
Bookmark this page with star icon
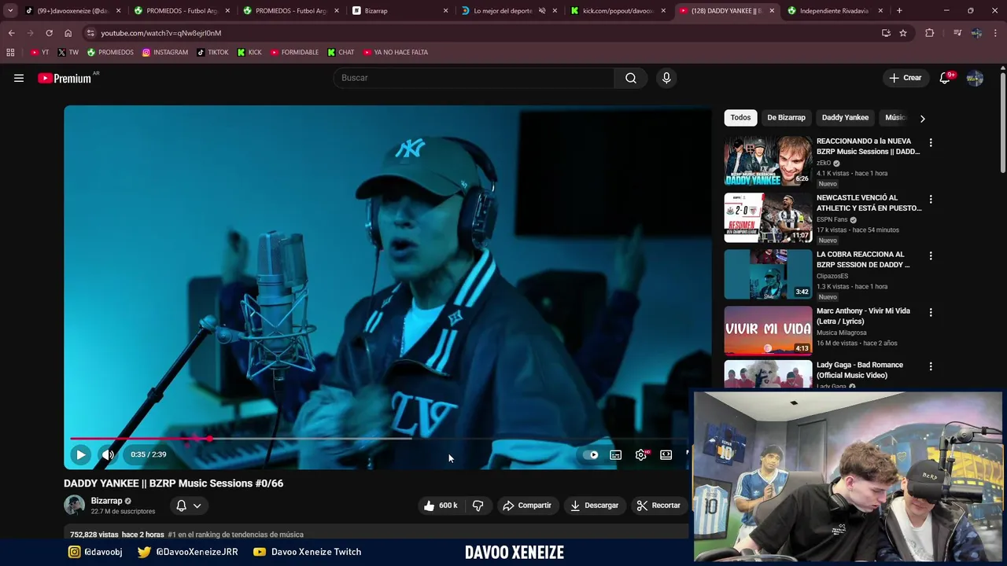tap(903, 33)
